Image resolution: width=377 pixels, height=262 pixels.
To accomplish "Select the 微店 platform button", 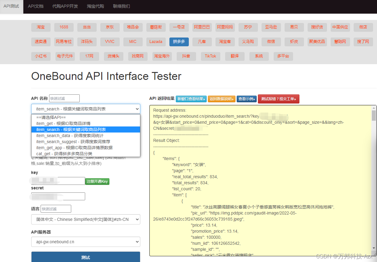I will click(363, 27).
